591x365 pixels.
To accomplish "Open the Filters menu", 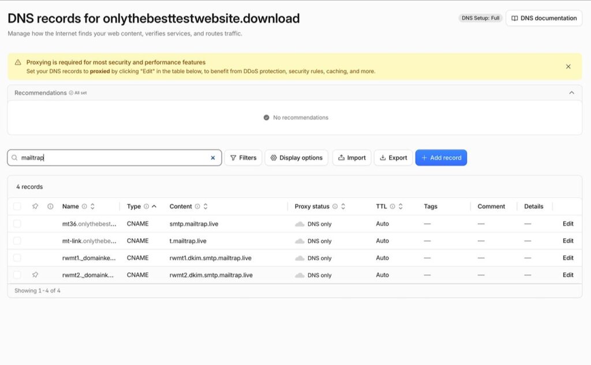I will [x=243, y=158].
